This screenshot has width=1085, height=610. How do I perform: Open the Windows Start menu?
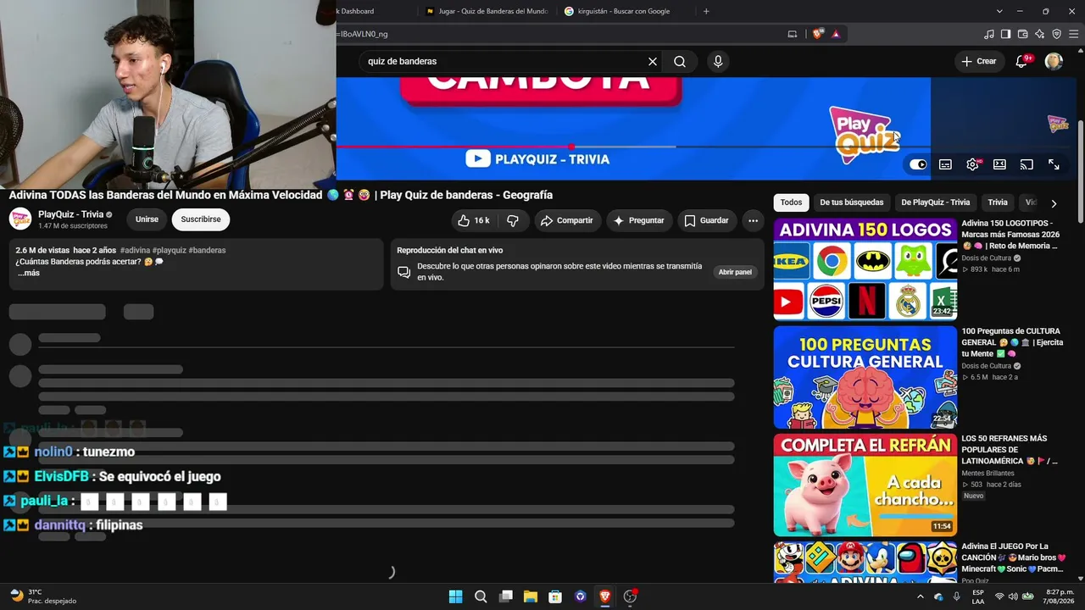tap(455, 596)
